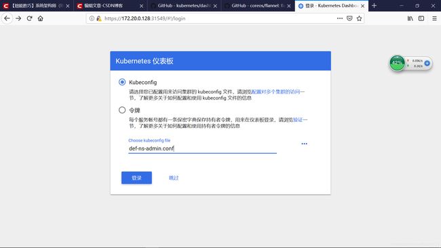Open the Library icon in toolbar
The height and width of the screenshot is (248, 441).
click(x=410, y=18)
